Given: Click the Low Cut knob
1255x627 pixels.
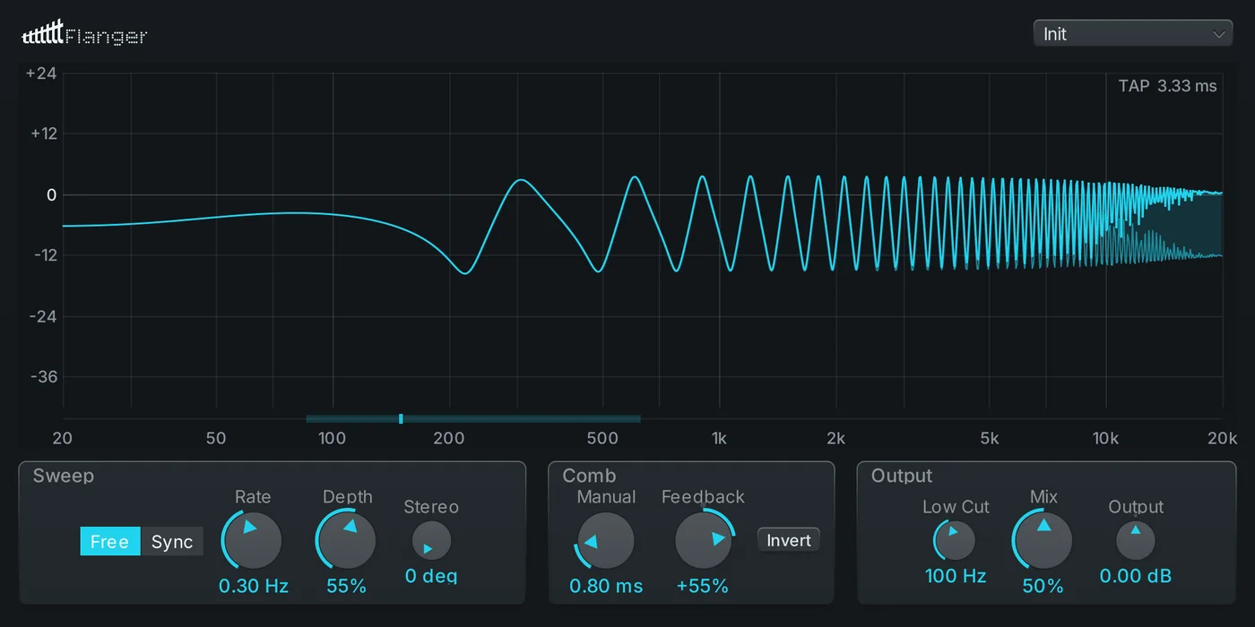Looking at the screenshot, I should point(955,541).
